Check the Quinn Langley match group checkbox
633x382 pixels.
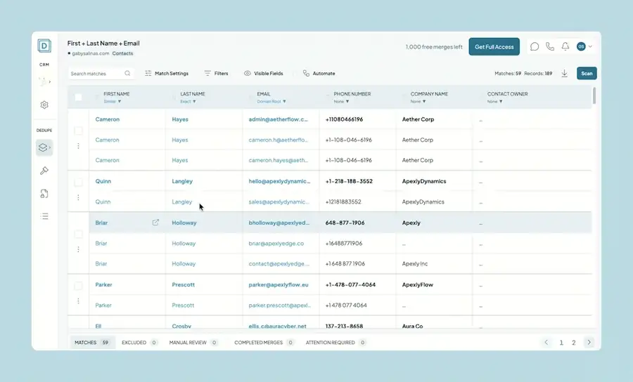(x=78, y=183)
